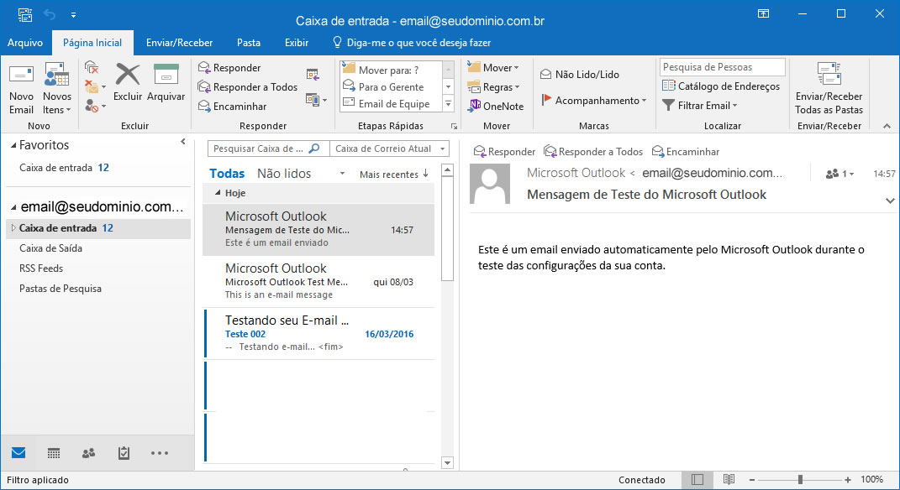The height and width of the screenshot is (490, 900).
Task: Switch to the Pasta tab
Action: 249,43
